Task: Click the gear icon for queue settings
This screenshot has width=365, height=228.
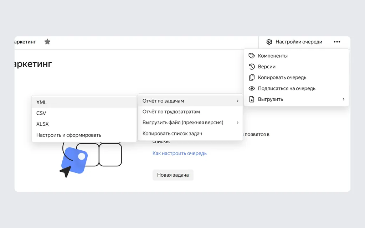Action: [x=269, y=42]
